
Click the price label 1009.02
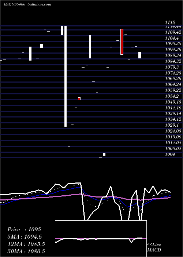tap(173, 148)
